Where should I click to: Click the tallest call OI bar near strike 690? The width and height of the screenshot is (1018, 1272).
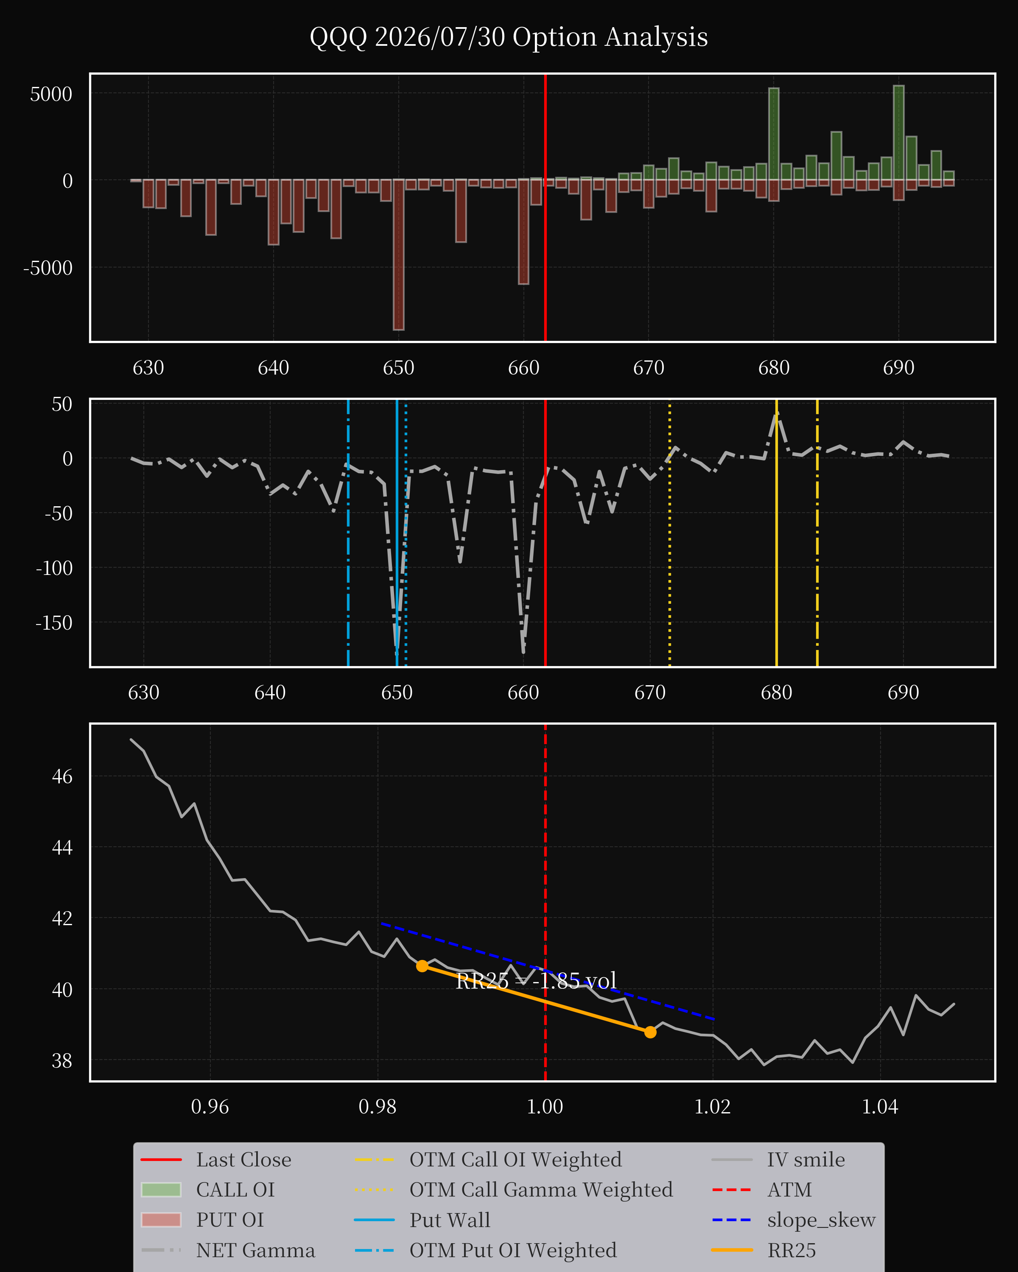pos(899,133)
